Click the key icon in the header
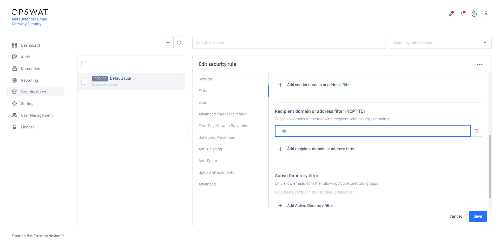 pos(451,14)
